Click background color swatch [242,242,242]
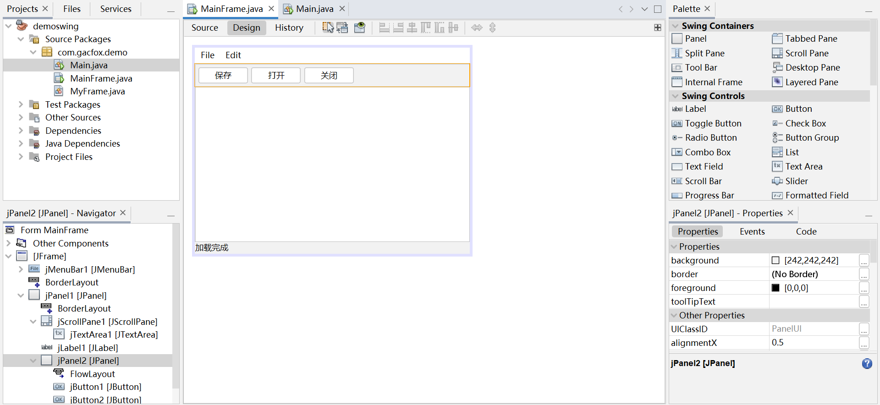This screenshot has width=880, height=405. pos(775,261)
